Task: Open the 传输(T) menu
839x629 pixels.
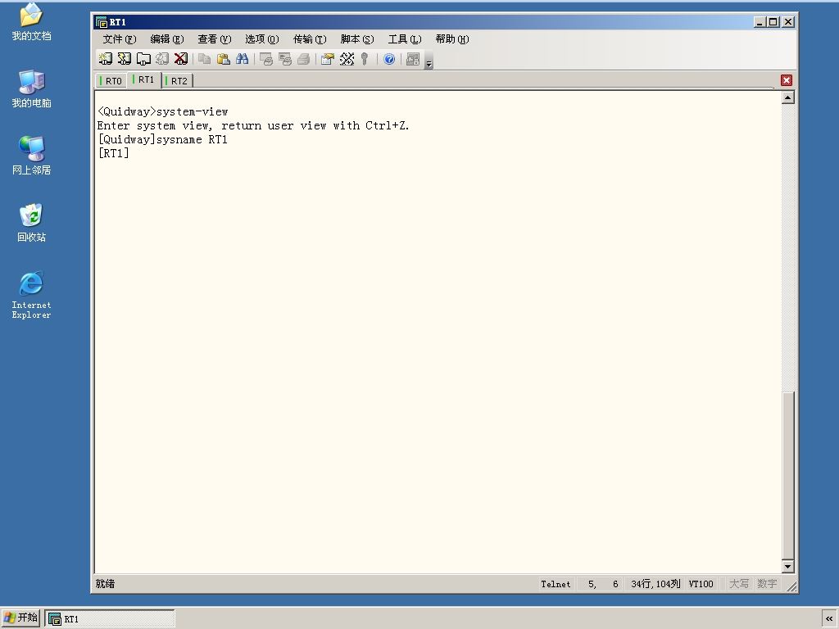Action: tap(309, 39)
